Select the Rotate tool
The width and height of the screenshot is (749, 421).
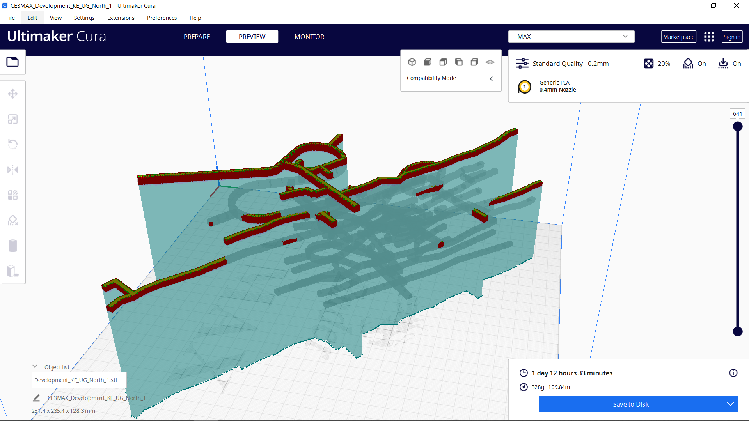click(x=13, y=144)
